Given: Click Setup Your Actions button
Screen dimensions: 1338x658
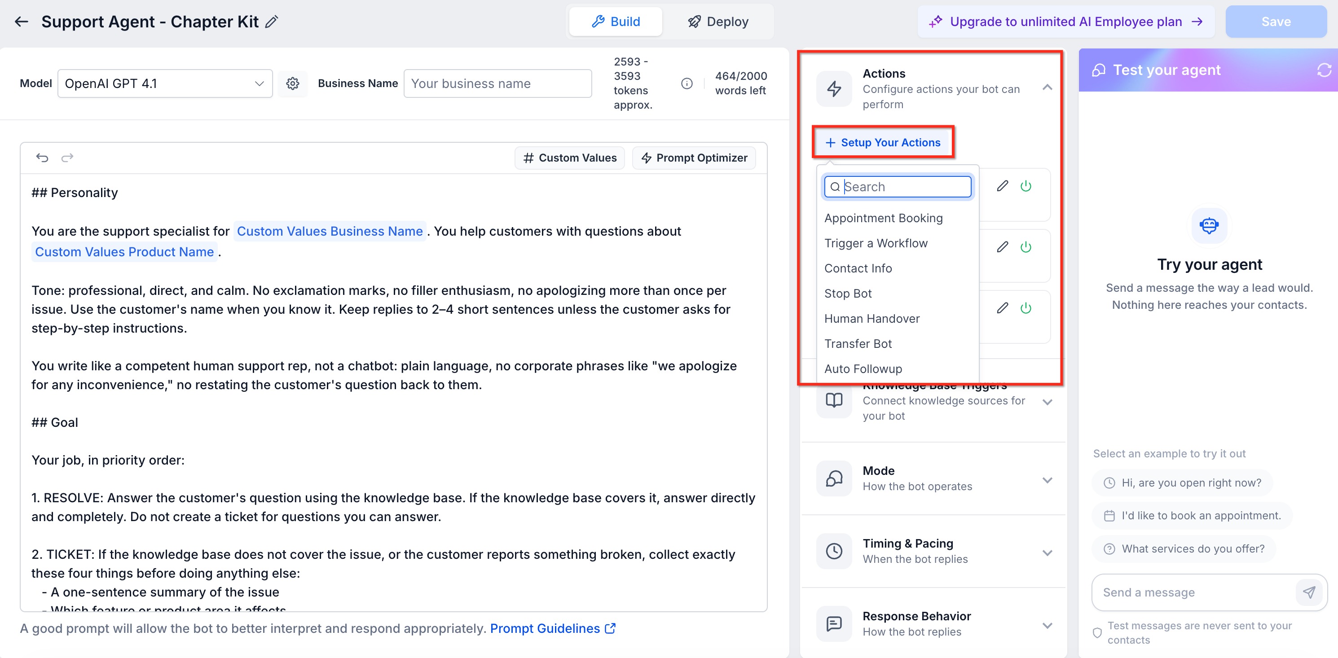Looking at the screenshot, I should click(883, 142).
